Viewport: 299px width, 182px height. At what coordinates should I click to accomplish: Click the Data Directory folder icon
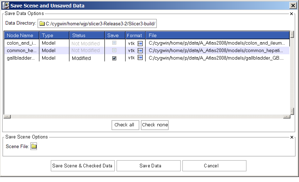coord(42,24)
